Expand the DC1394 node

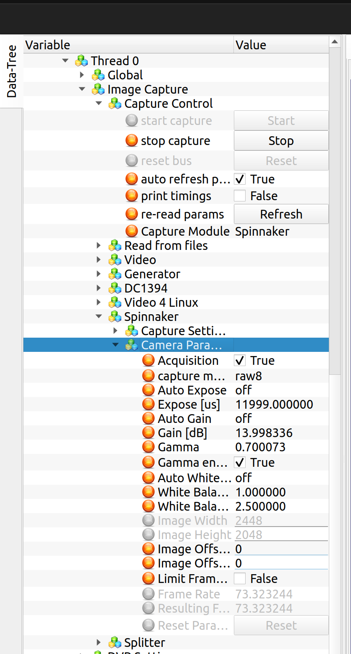[99, 288]
